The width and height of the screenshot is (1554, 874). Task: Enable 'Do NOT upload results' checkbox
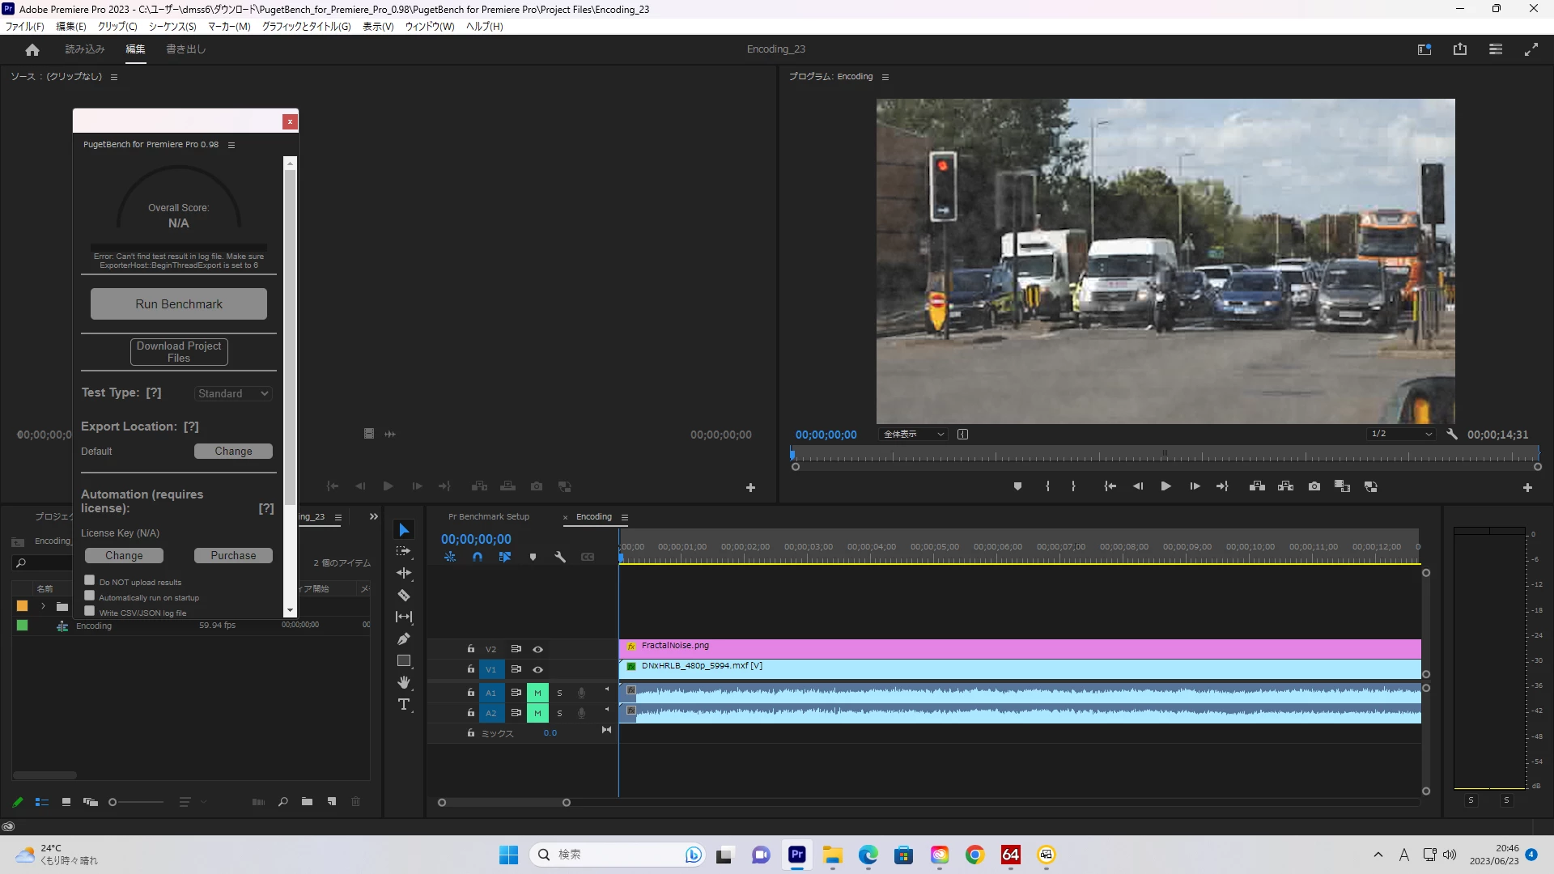tap(90, 580)
